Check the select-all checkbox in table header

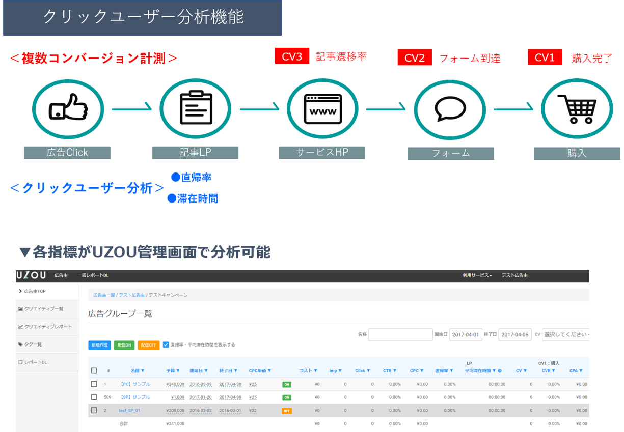click(x=94, y=371)
